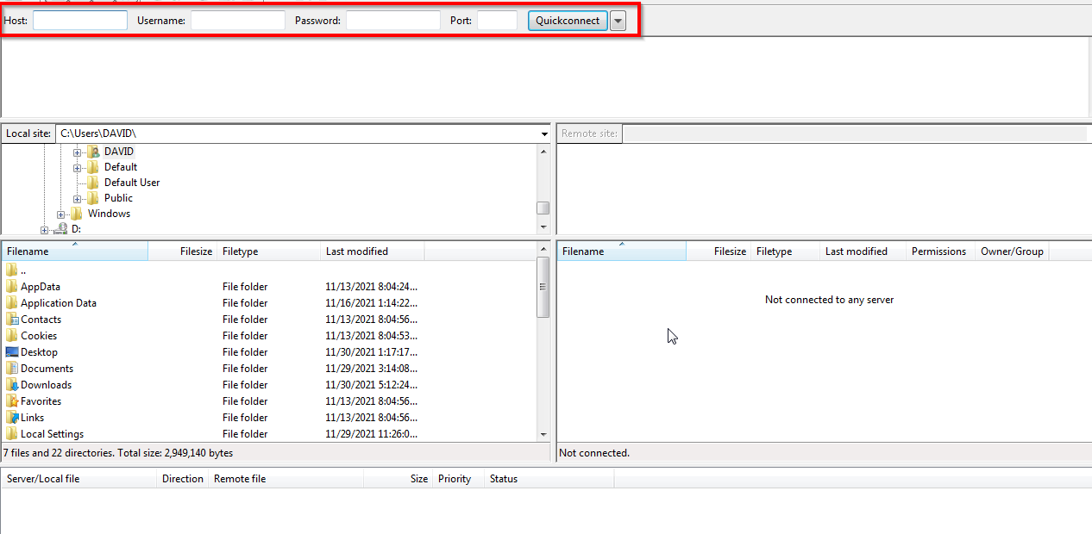Collapse the DAVID tree node
Image resolution: width=1092 pixels, height=534 pixels.
point(78,151)
